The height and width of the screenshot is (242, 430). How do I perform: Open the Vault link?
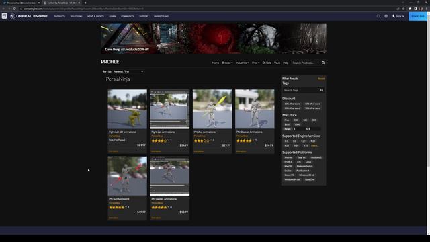pyautogui.click(x=277, y=63)
